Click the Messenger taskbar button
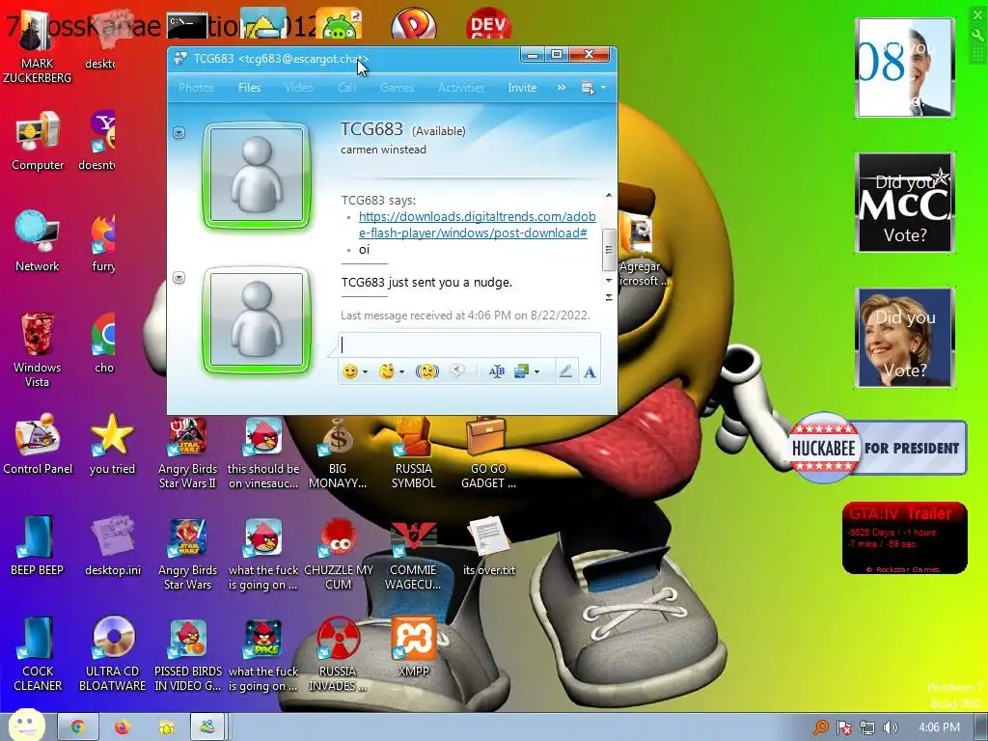 pyautogui.click(x=207, y=727)
